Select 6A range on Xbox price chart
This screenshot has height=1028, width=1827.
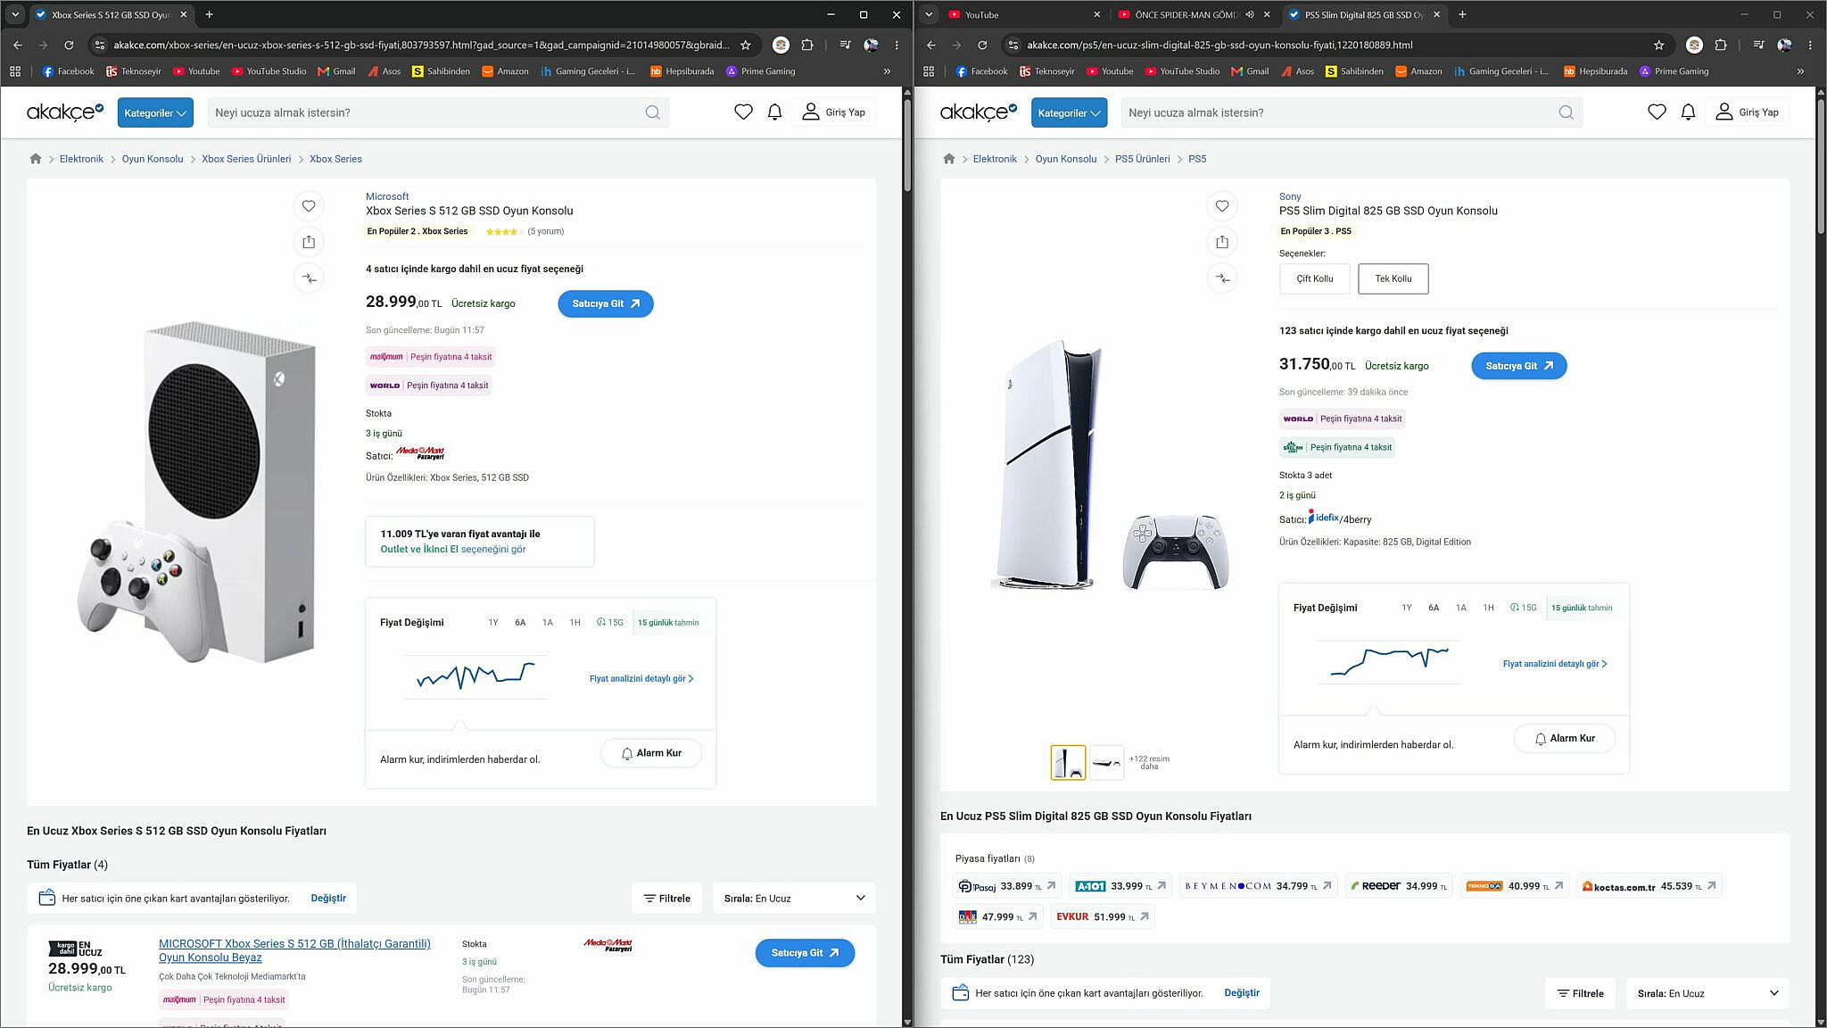pos(520,623)
